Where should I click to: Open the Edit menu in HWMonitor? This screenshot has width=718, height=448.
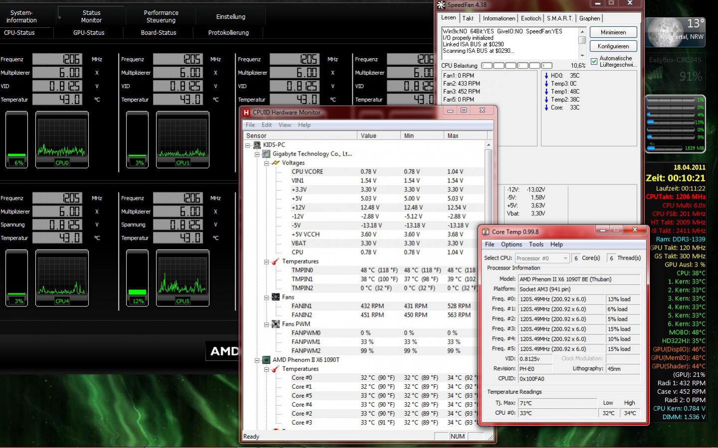coord(267,125)
